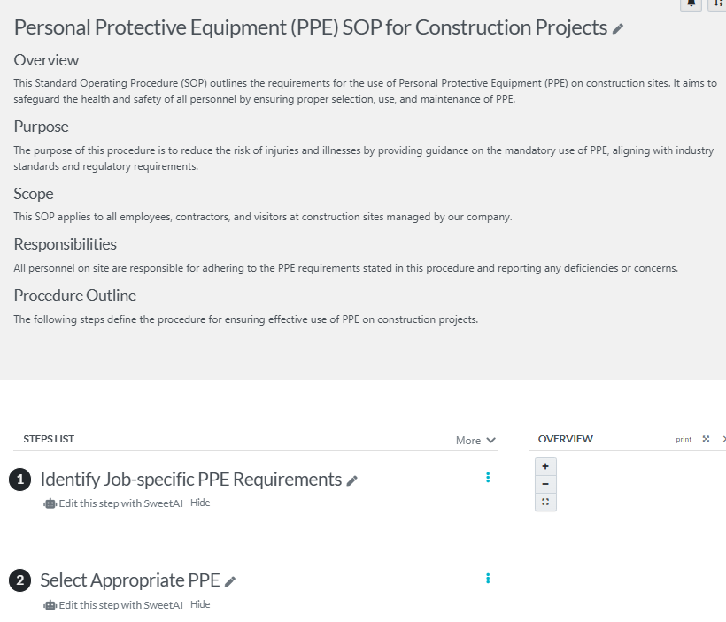726x622 pixels.
Task: Click the notification bell icon
Action: click(691, 4)
